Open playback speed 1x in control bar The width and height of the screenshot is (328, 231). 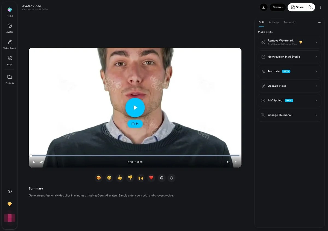[228, 162]
